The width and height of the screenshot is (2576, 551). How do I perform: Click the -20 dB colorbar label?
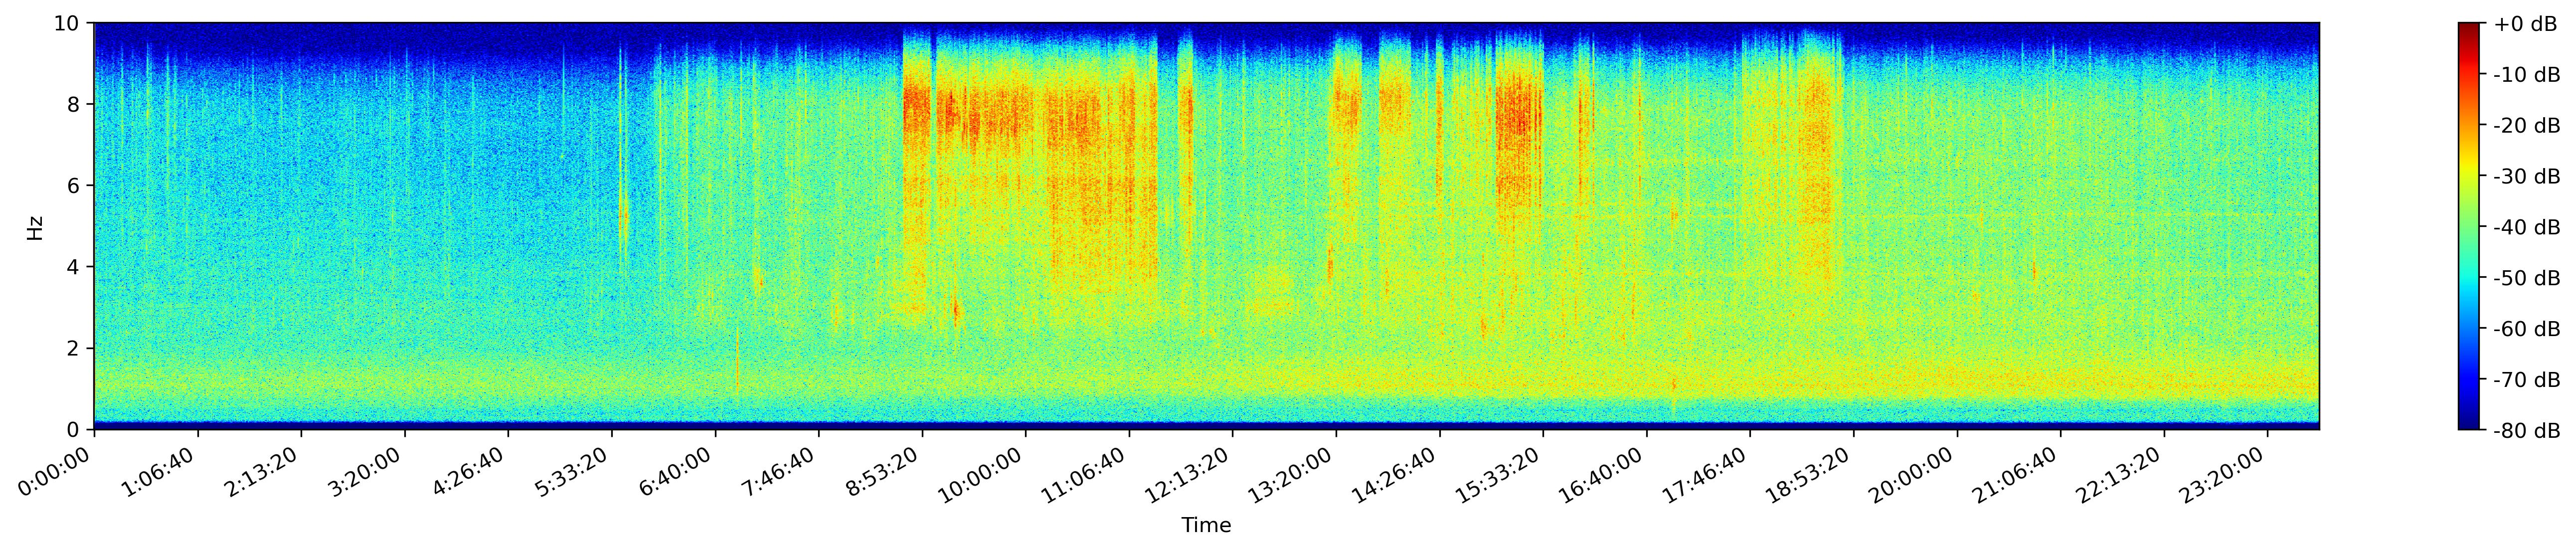[x=2527, y=126]
